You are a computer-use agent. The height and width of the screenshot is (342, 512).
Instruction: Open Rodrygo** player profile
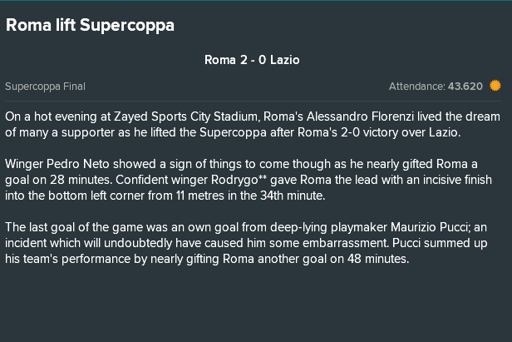239,180
